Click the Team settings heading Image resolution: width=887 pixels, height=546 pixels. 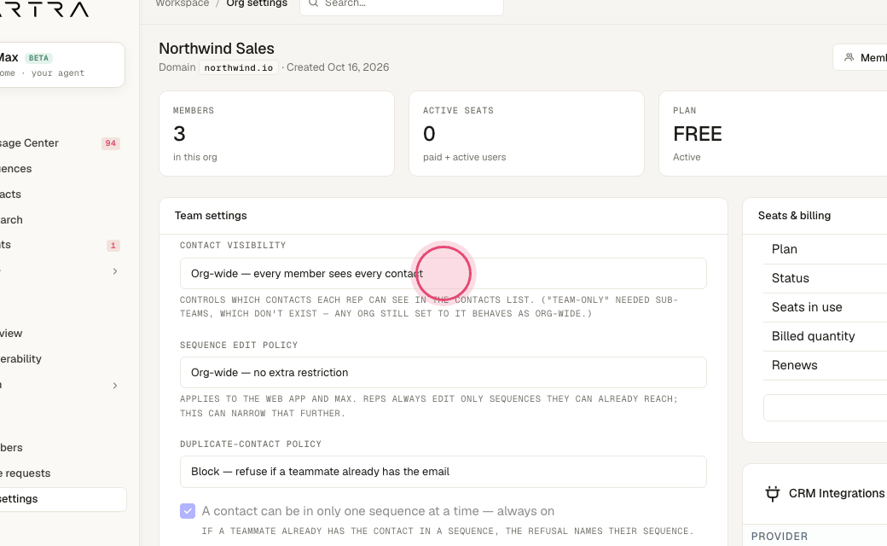211,216
